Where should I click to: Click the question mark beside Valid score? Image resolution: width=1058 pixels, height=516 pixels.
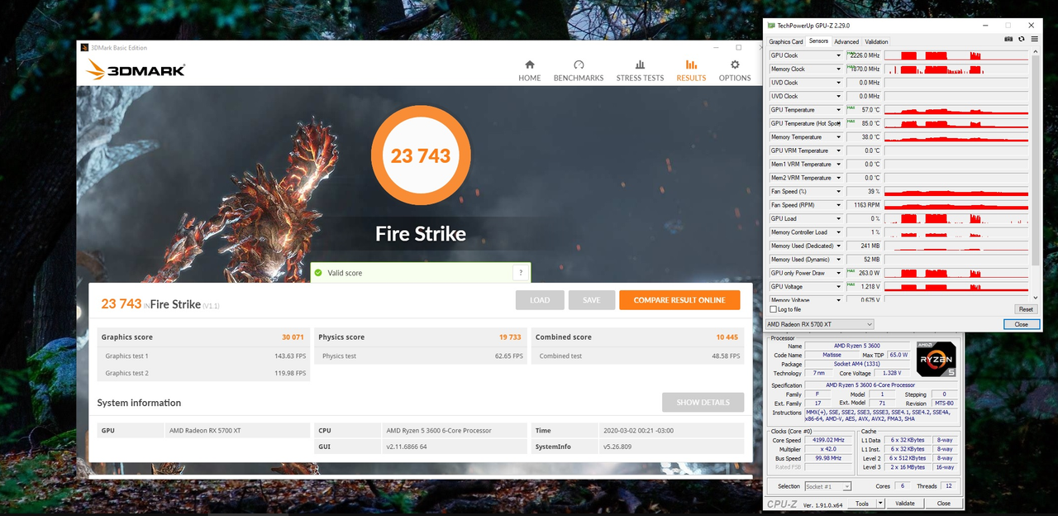(520, 273)
